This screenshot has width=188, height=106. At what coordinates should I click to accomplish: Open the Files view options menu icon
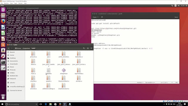pos(91,48)
